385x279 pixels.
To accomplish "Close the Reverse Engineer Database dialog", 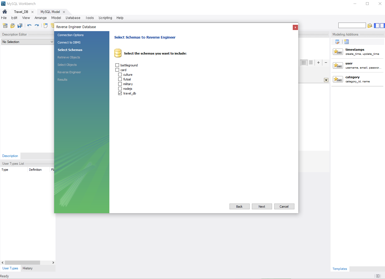I will click(x=295, y=27).
